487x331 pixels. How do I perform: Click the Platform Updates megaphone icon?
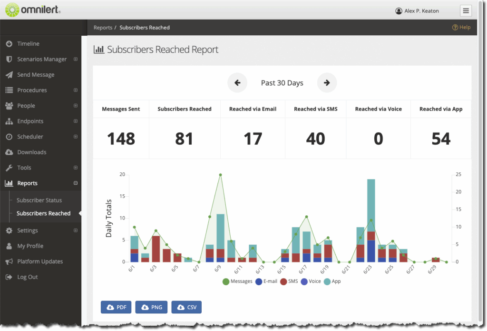9,261
